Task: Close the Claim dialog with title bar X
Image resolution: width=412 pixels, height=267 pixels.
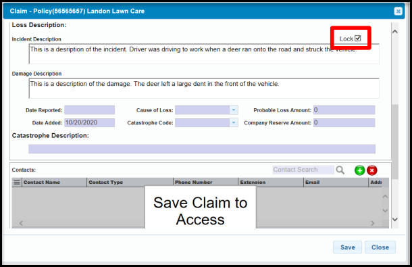Action: tap(398, 11)
